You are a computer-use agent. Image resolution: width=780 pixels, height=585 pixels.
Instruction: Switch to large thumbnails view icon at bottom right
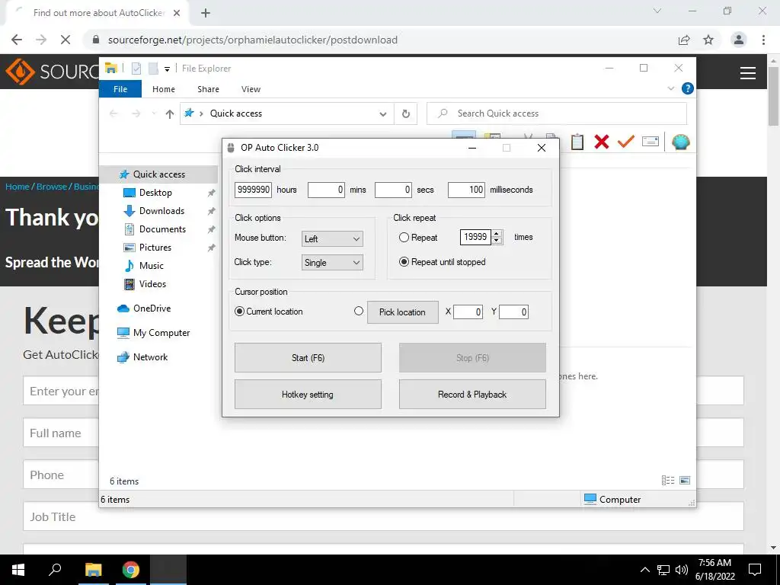point(685,480)
